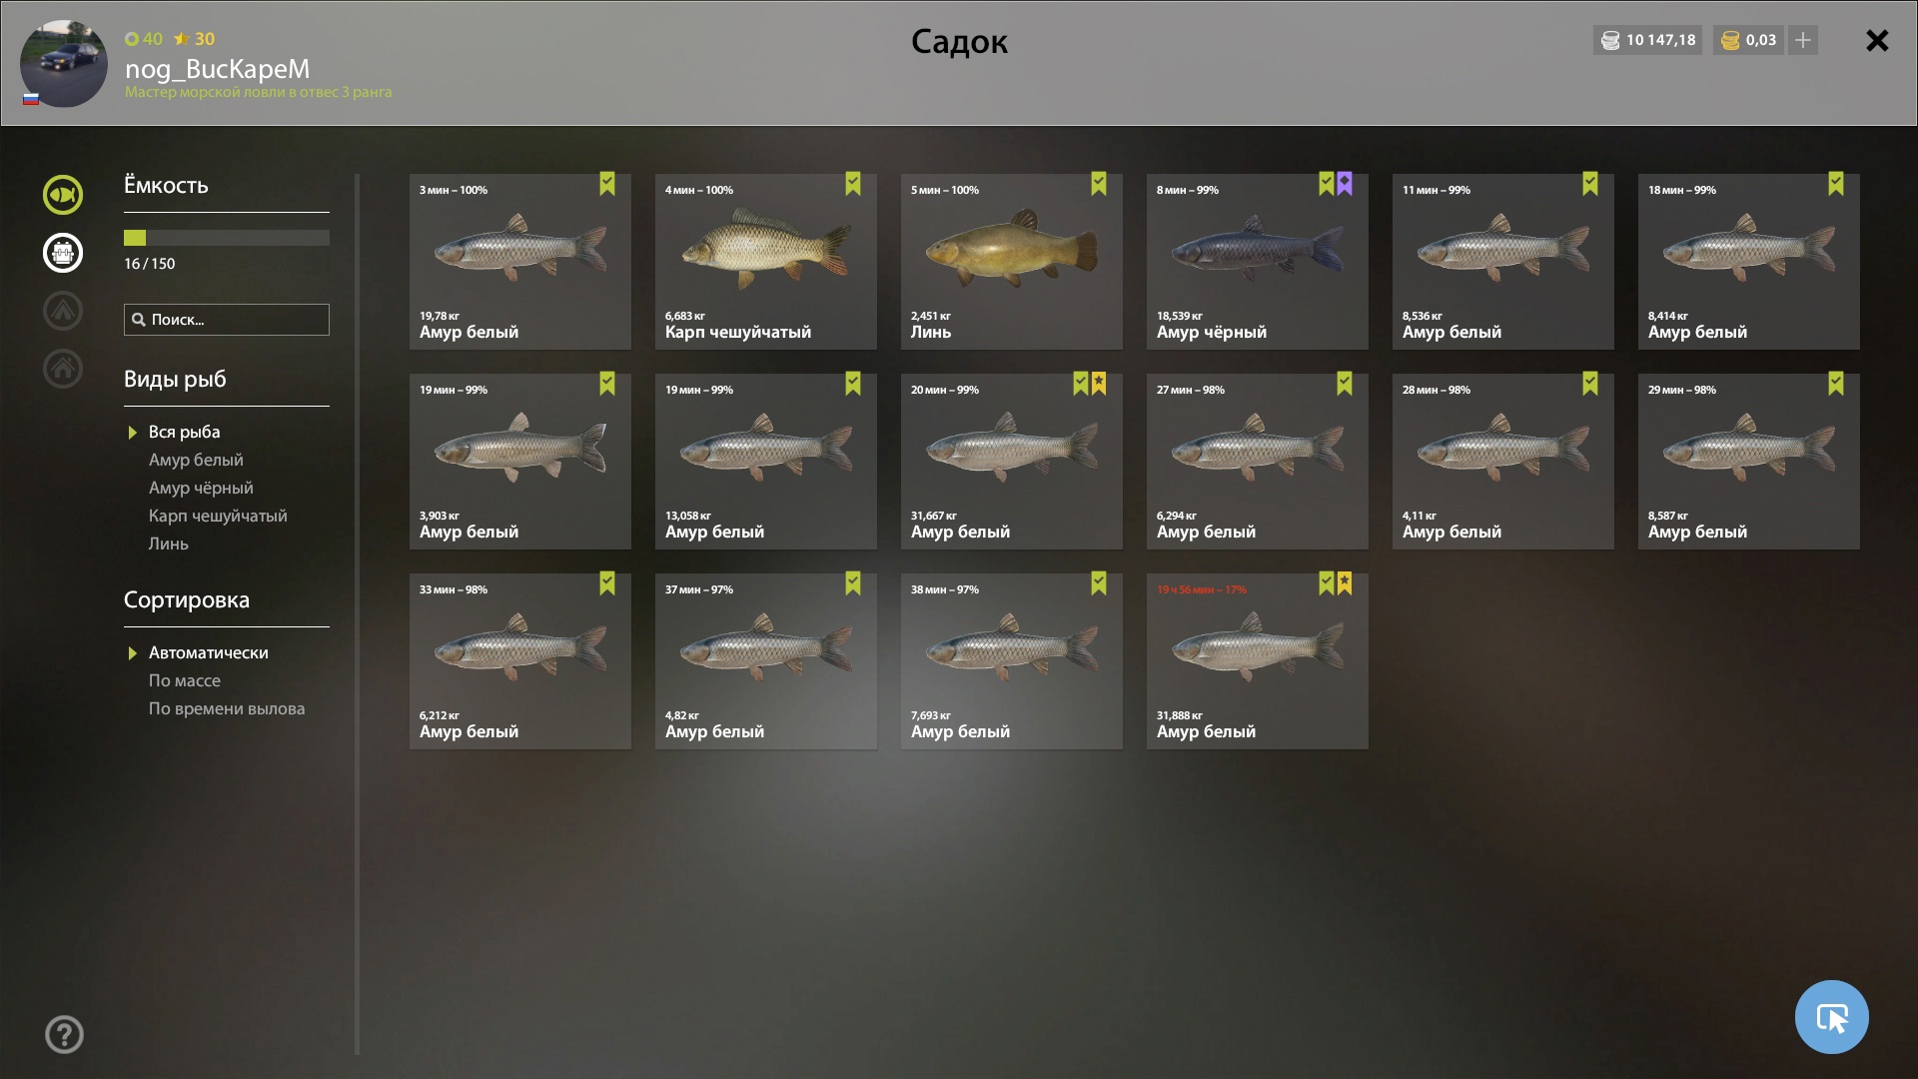Toggle green bookmark on Карп чешуйчатый card
The width and height of the screenshot is (1918, 1079).
[x=852, y=184]
